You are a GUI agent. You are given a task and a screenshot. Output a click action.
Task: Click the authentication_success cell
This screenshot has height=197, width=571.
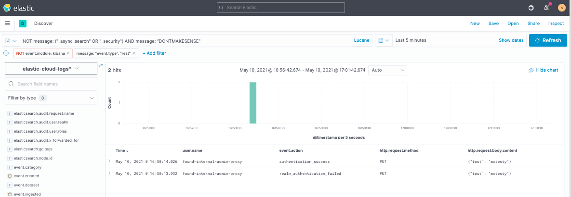click(304, 161)
